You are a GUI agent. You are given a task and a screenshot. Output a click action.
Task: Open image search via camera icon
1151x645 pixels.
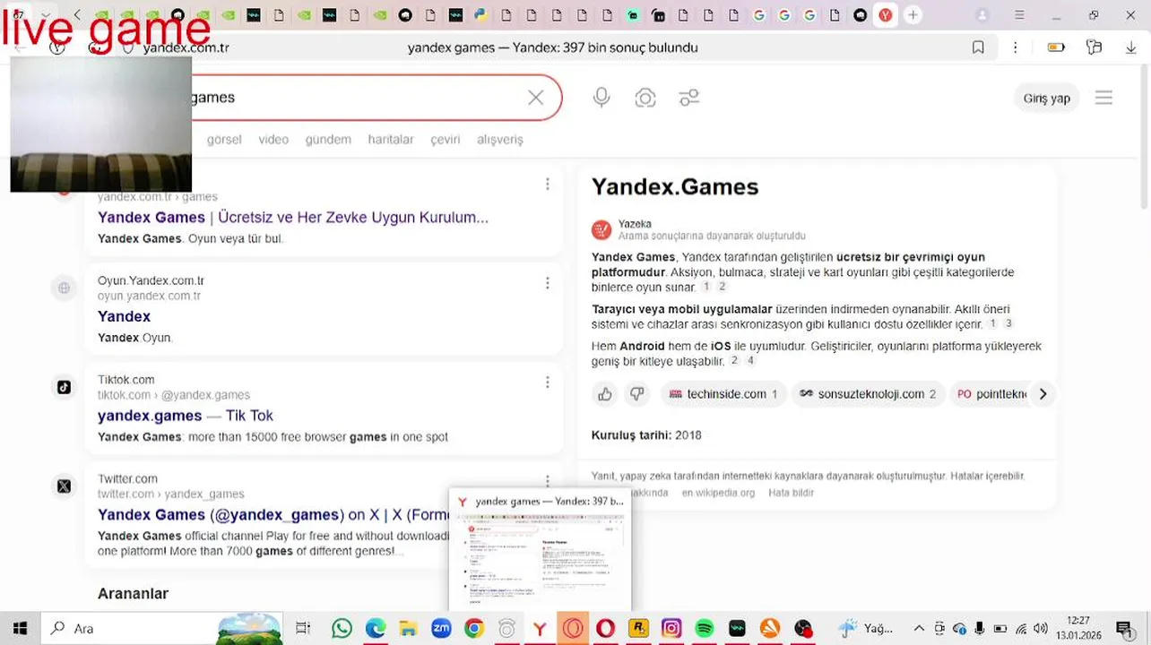point(645,98)
